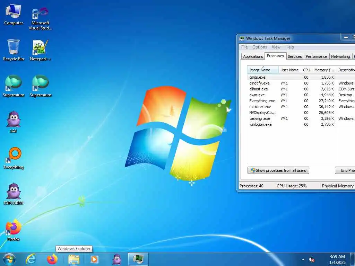
Task: Sort by the Description column header
Action: [346, 70]
